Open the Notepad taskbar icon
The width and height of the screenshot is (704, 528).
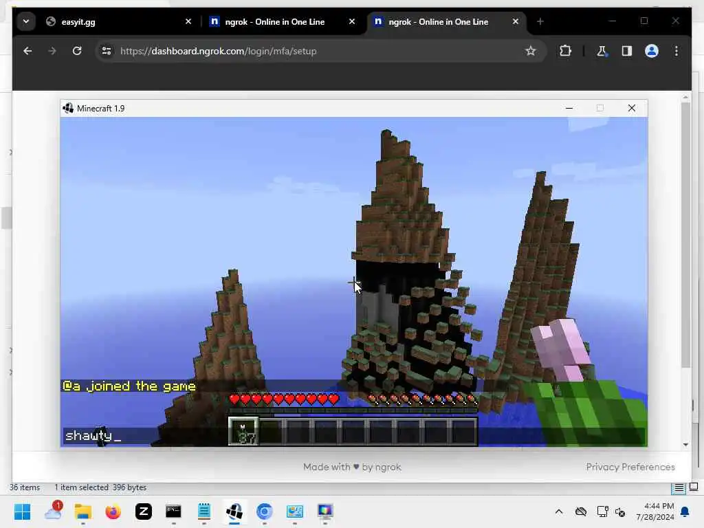click(203, 511)
